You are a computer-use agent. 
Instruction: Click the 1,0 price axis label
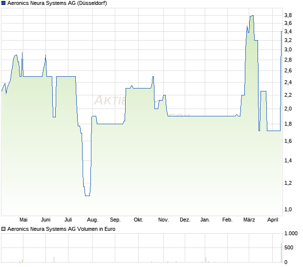tap(288, 209)
